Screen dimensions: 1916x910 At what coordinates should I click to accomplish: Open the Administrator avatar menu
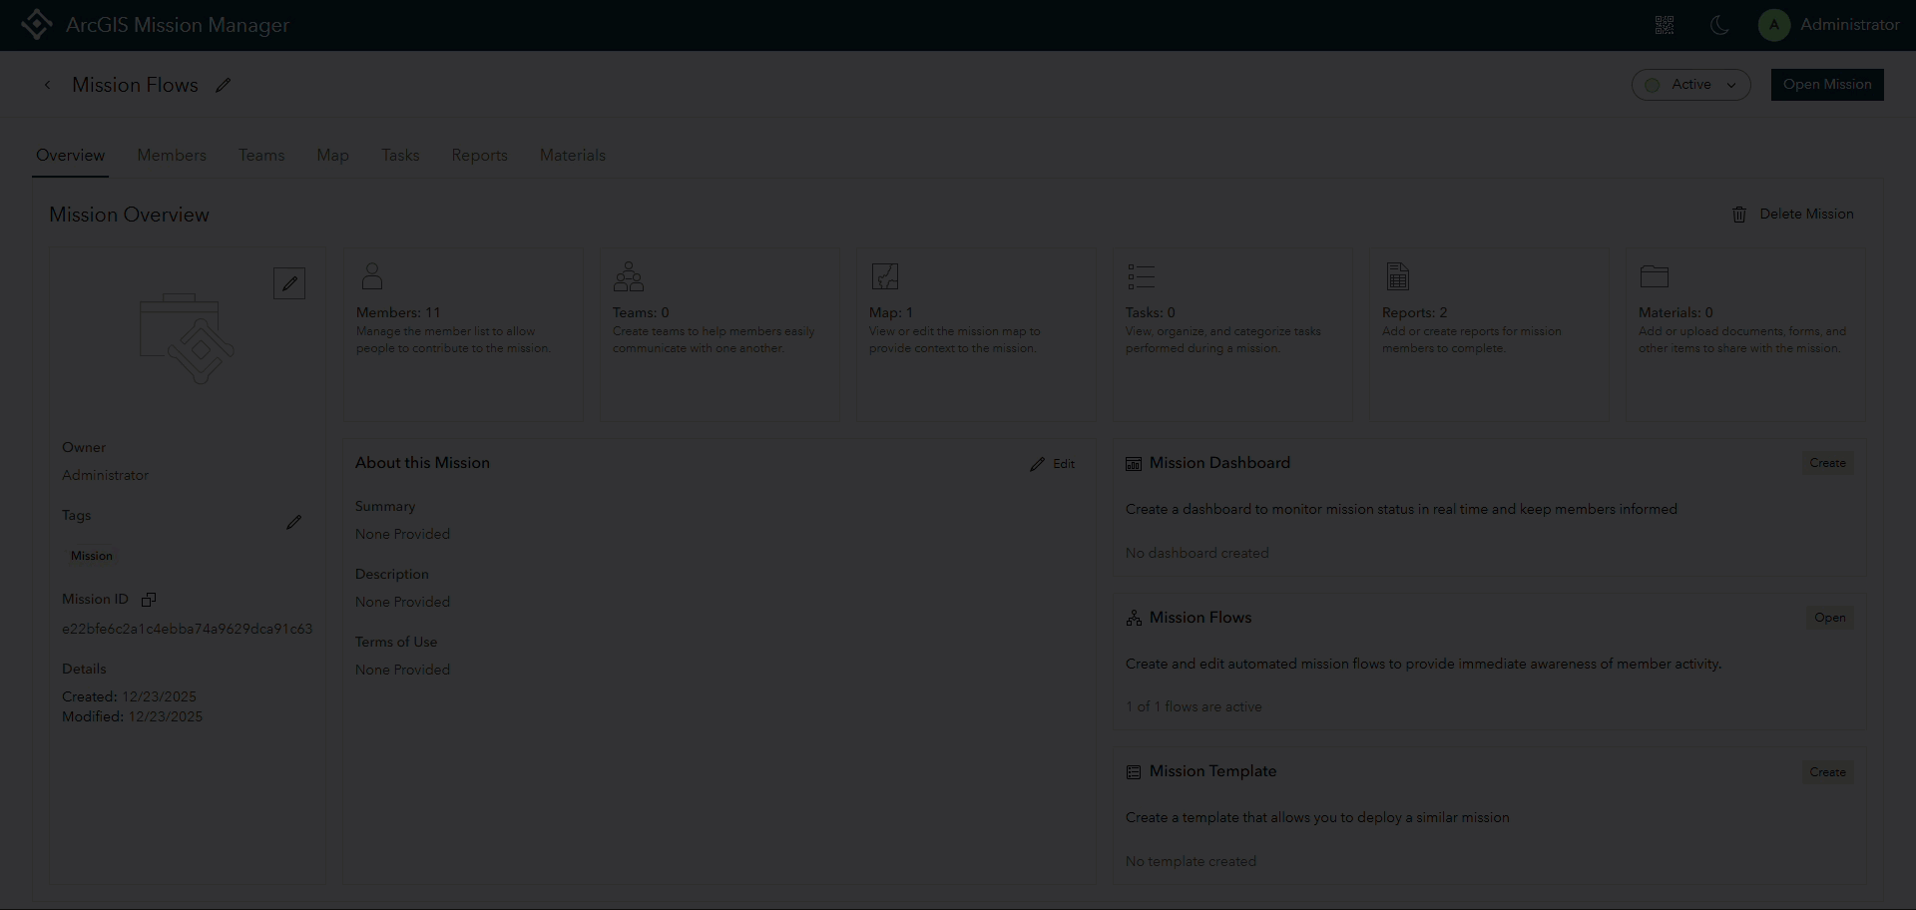[x=1774, y=25]
